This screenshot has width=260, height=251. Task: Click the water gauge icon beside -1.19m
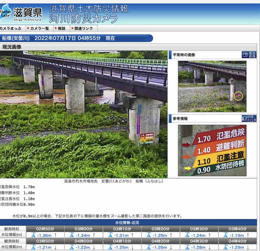(x=225, y=235)
